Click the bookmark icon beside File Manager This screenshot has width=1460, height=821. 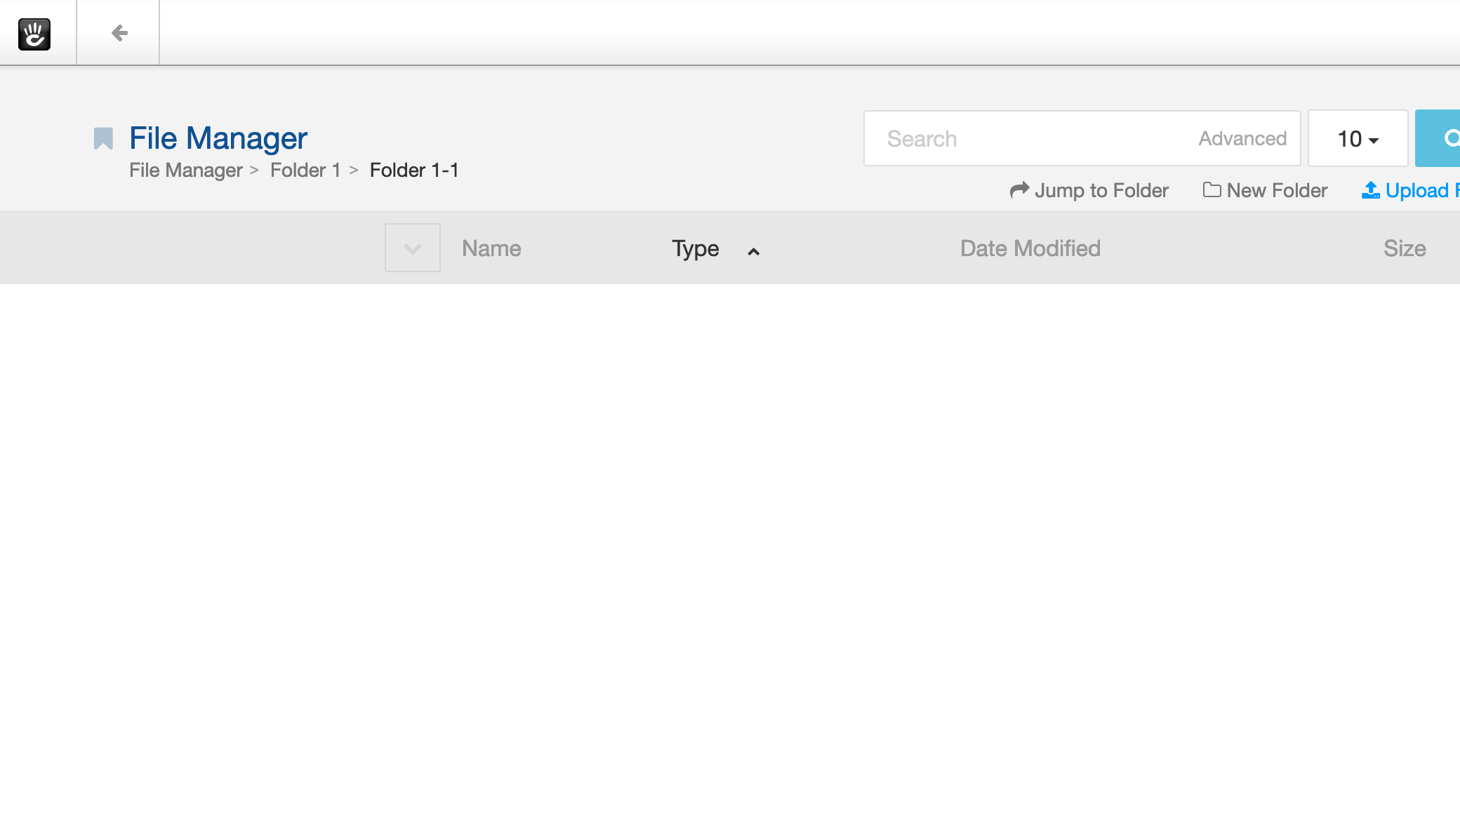(x=102, y=138)
